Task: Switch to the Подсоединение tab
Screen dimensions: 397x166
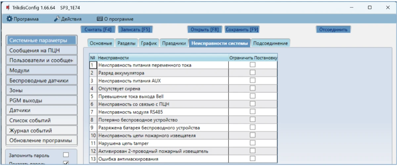Action: coord(270,43)
